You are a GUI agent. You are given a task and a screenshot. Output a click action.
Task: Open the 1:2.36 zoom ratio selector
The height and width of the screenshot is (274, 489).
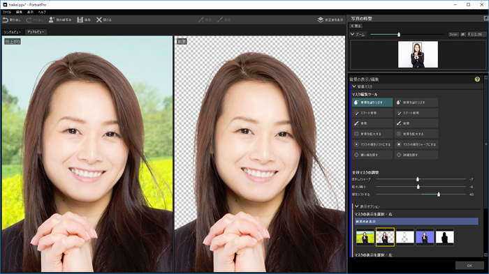tap(476, 34)
